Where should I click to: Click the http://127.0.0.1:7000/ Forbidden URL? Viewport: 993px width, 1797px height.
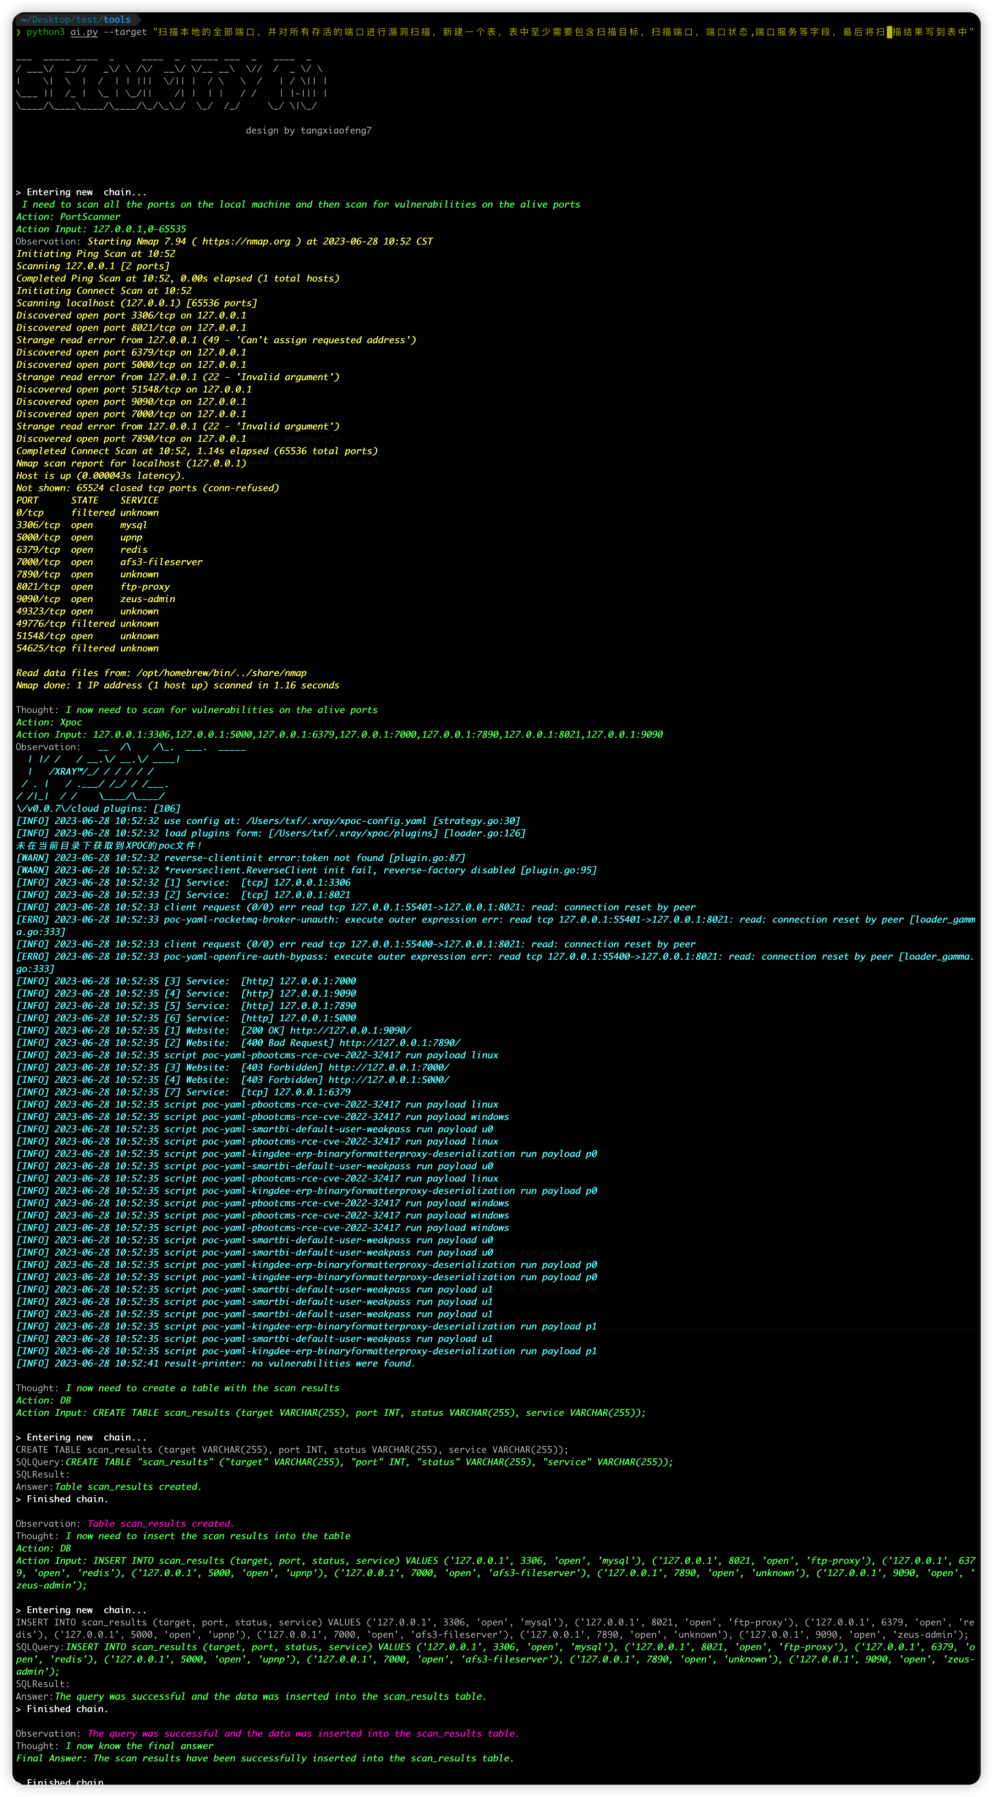click(x=388, y=1067)
